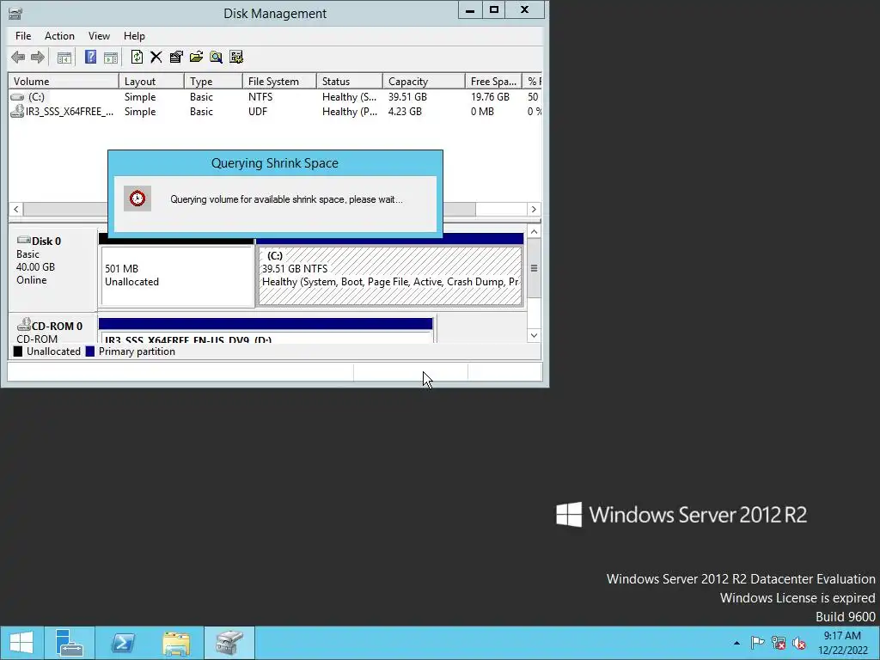The width and height of the screenshot is (880, 660).
Task: Click the 19.76 GB free space cell
Action: point(490,96)
